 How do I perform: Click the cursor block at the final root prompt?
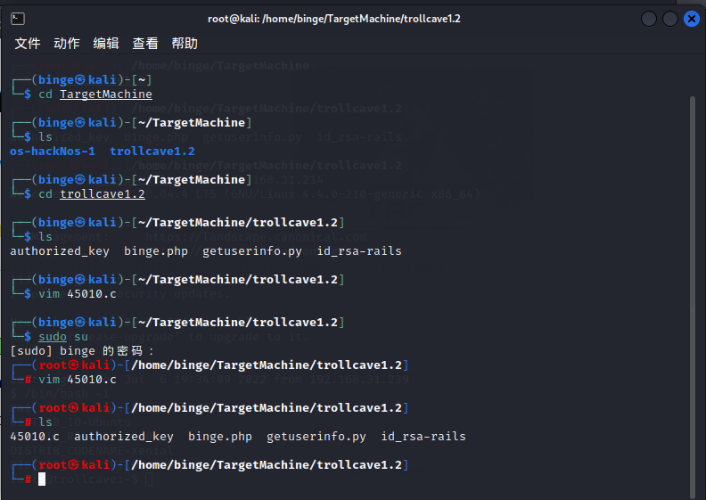[42, 479]
